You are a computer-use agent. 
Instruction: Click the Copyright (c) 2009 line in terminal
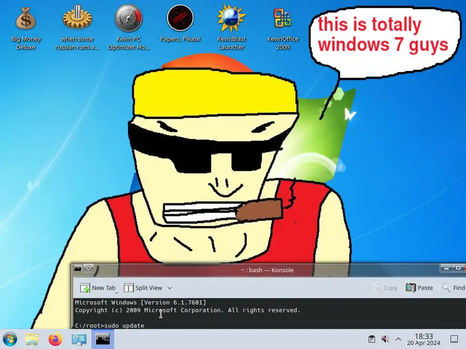click(x=187, y=310)
